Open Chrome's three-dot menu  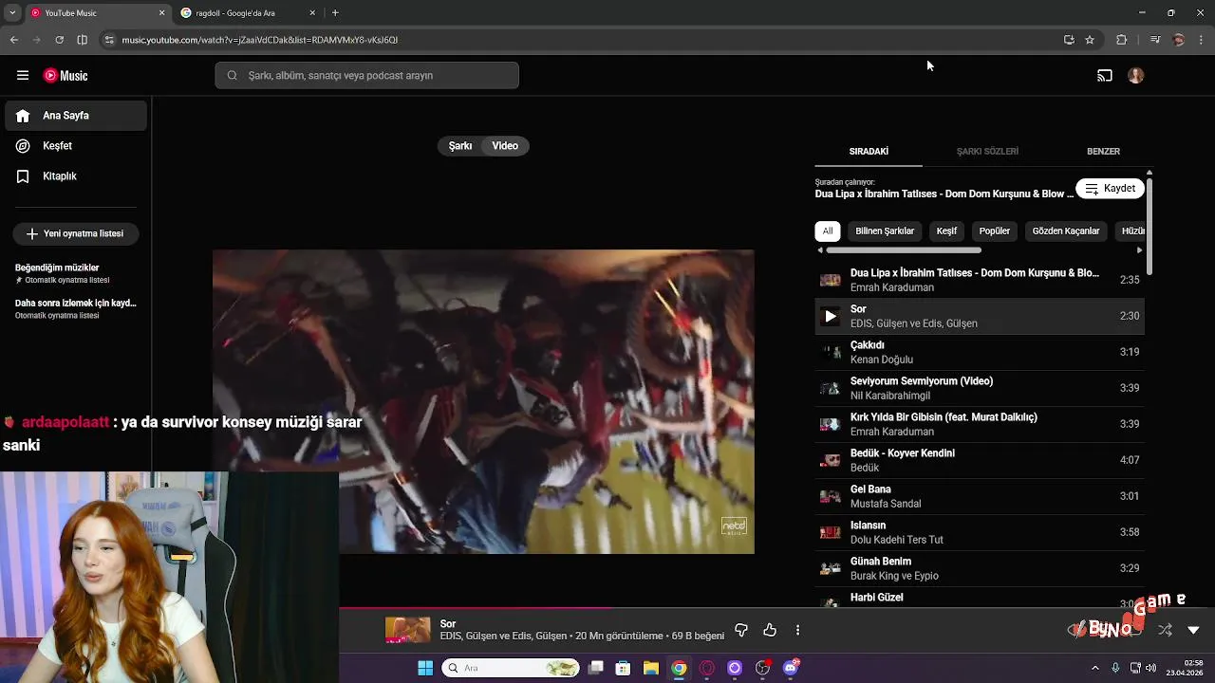point(1202,40)
